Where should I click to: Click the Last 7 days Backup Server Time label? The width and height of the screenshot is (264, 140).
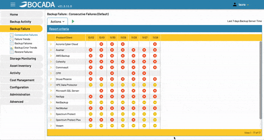(245, 21)
